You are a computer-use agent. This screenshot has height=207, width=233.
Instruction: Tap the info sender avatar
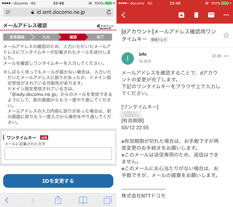[x=128, y=58]
